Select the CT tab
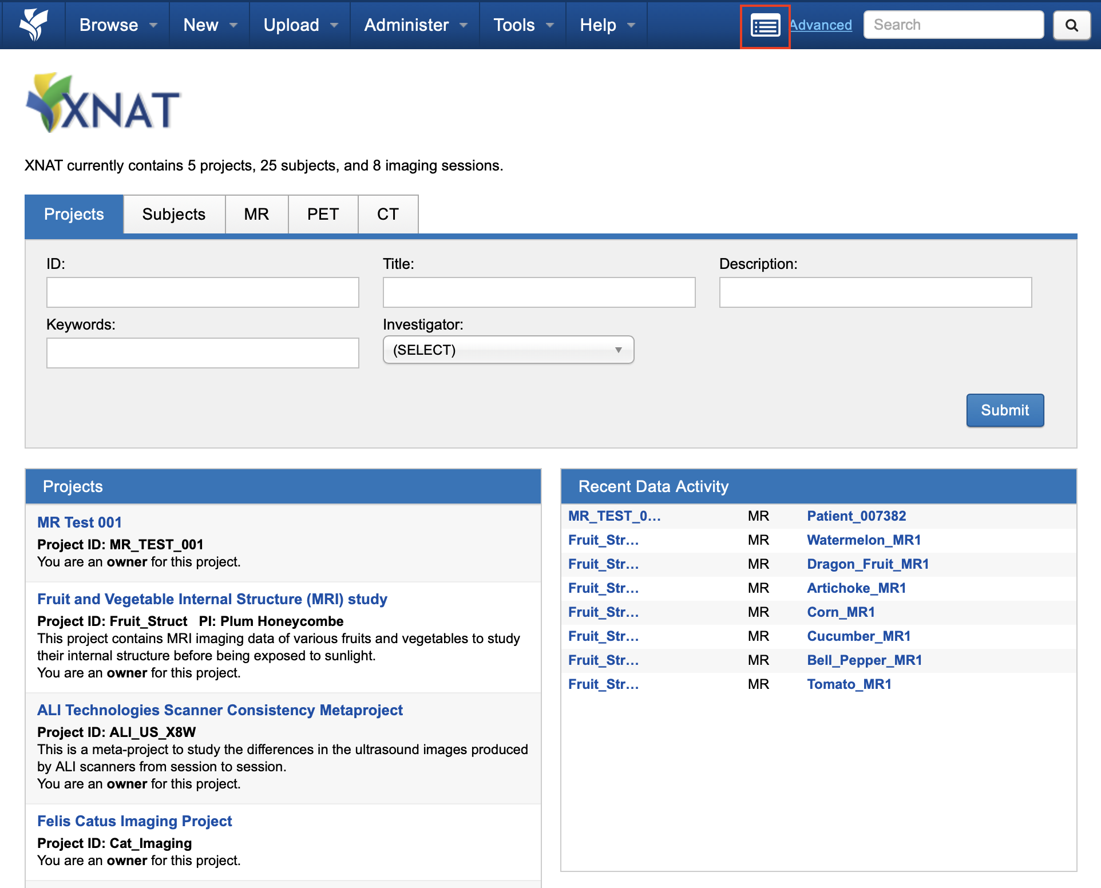Image resolution: width=1101 pixels, height=888 pixels. coord(387,214)
